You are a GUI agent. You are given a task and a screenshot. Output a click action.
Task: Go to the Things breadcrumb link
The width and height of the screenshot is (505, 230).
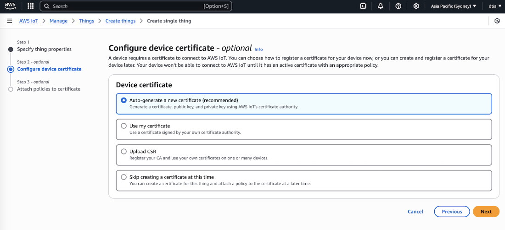(x=86, y=21)
